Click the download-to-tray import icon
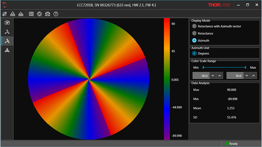This screenshot has width=262, height=147. point(13,14)
